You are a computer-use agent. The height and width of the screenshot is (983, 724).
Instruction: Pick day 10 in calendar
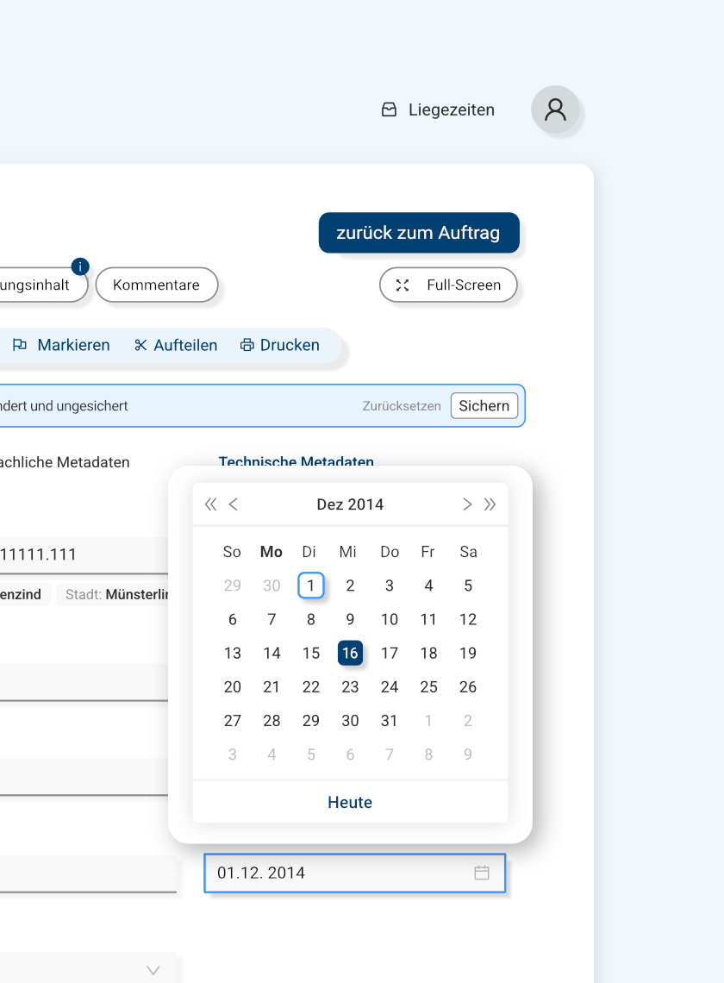pyautogui.click(x=390, y=619)
